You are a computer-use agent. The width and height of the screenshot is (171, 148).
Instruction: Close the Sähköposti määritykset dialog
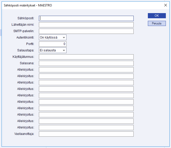[x=166, y=5]
